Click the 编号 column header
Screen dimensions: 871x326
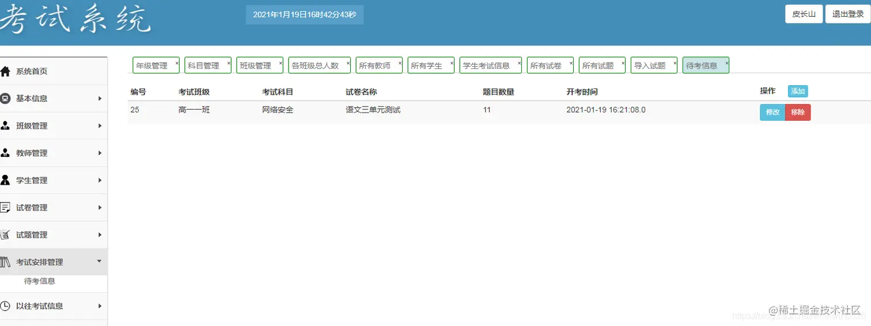[x=138, y=91]
